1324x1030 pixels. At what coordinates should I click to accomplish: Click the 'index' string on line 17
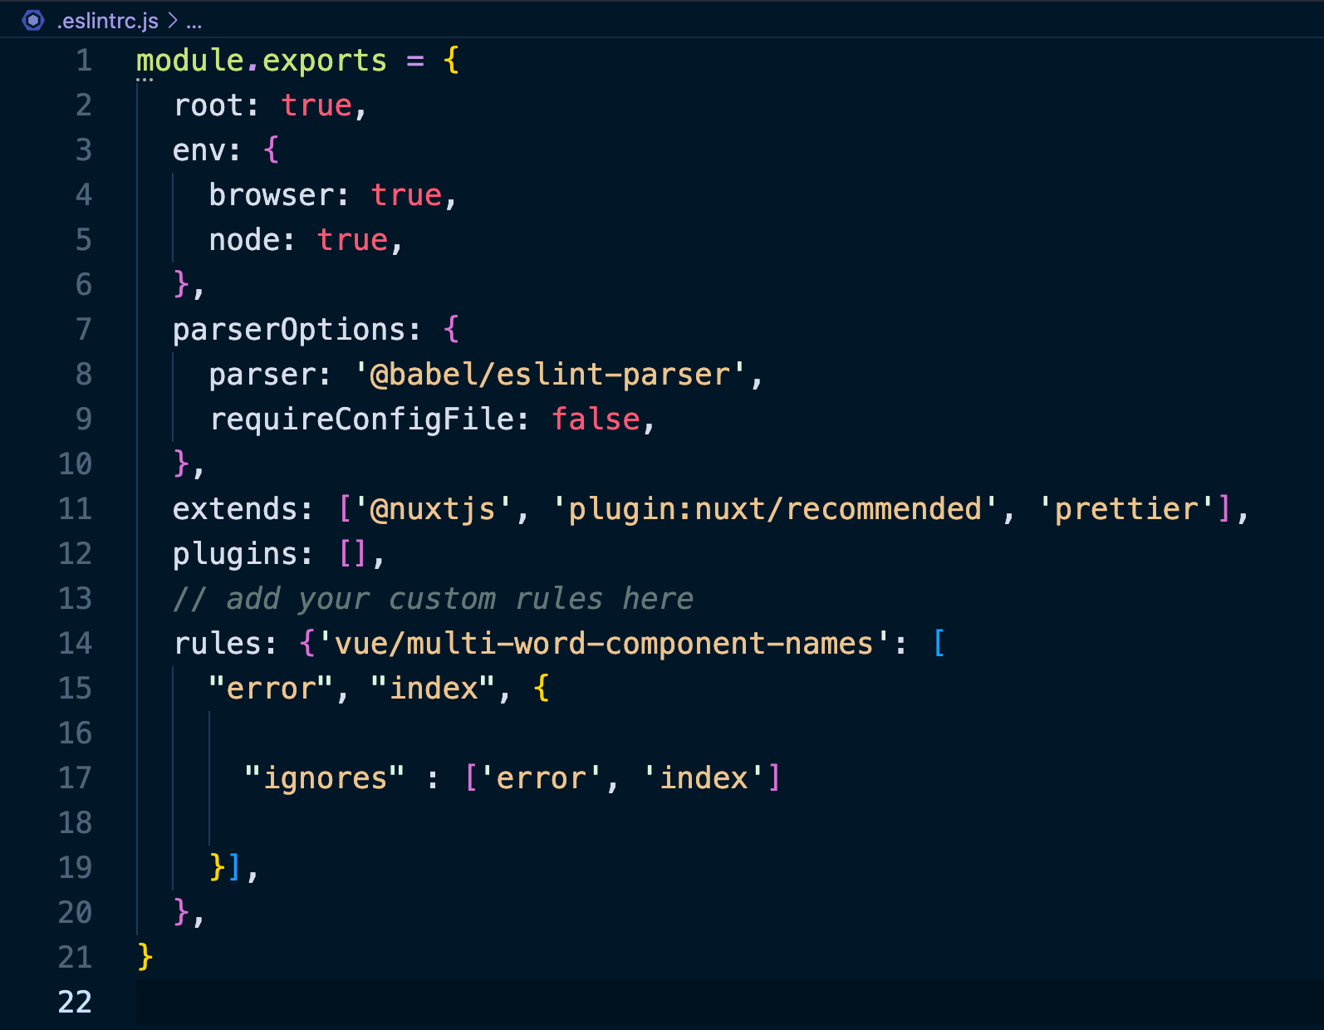click(x=703, y=777)
